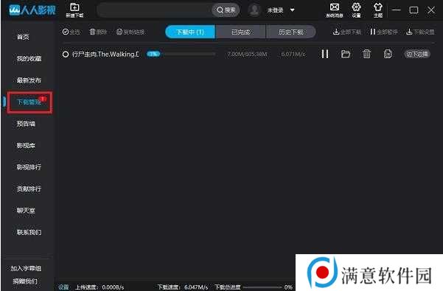This screenshot has width=443, height=291.
Task: Click the 下载总进度 overall progress bar
Action: pyautogui.click(x=262, y=287)
